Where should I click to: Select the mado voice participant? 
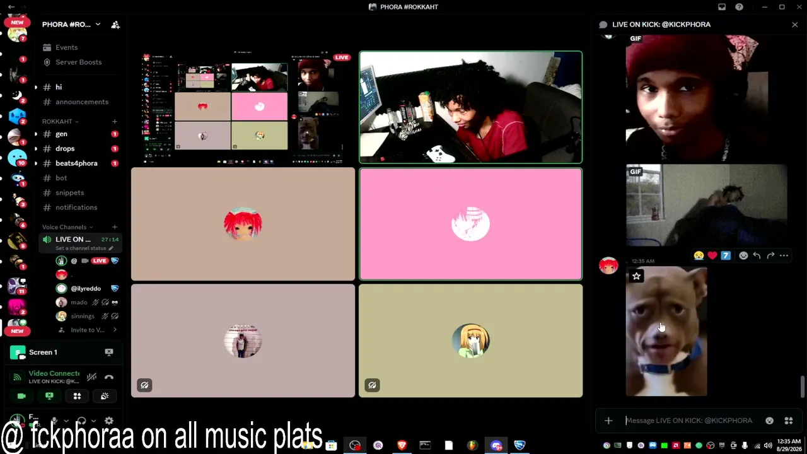87,302
